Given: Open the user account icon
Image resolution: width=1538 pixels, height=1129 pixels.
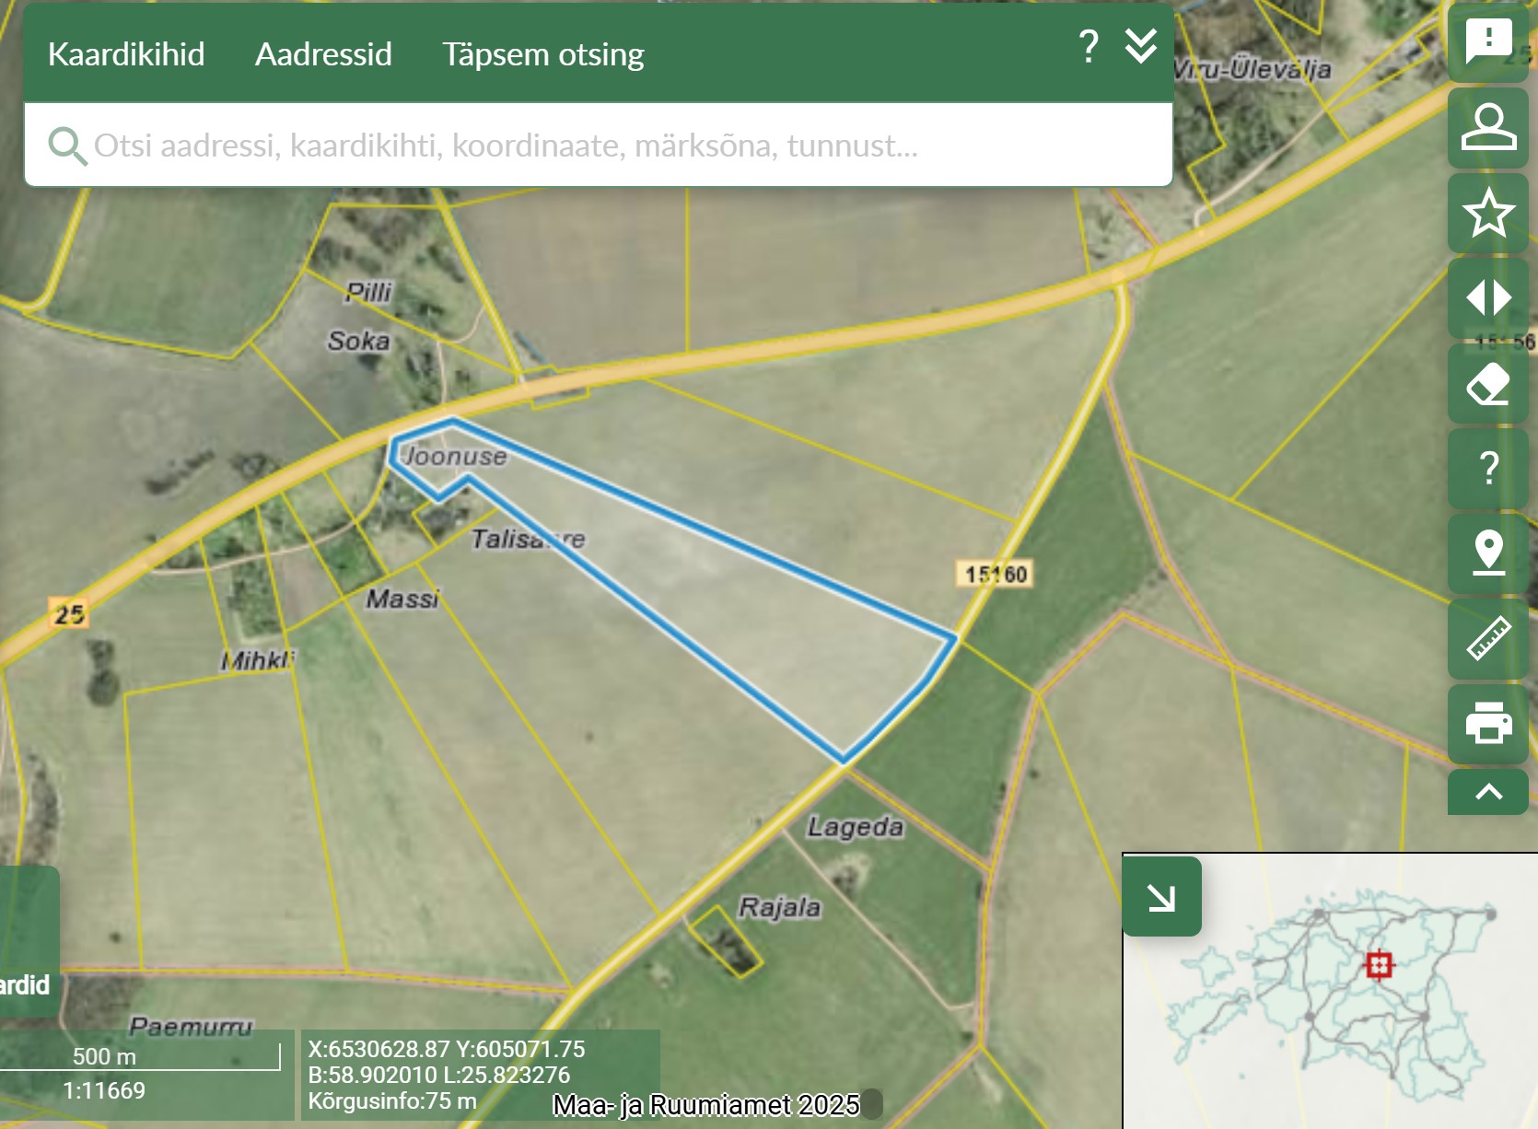Looking at the screenshot, I should [1488, 127].
